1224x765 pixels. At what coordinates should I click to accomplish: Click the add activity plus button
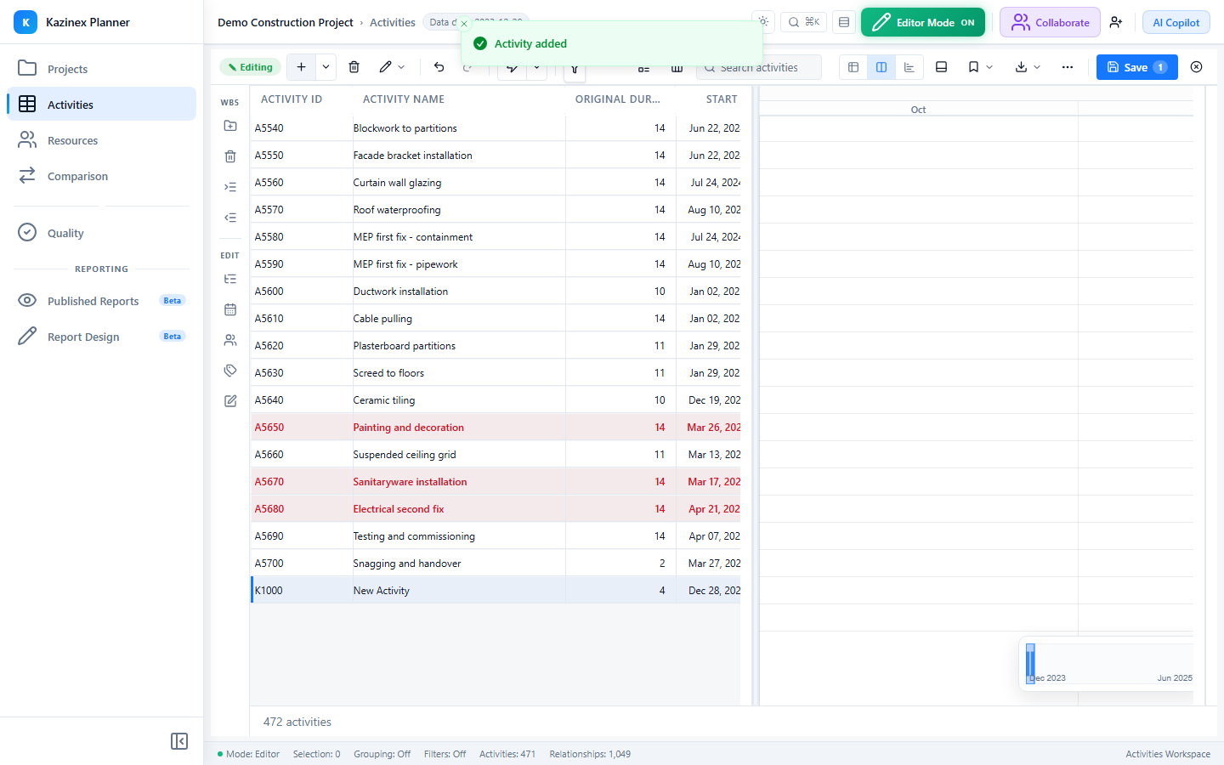[x=301, y=67]
